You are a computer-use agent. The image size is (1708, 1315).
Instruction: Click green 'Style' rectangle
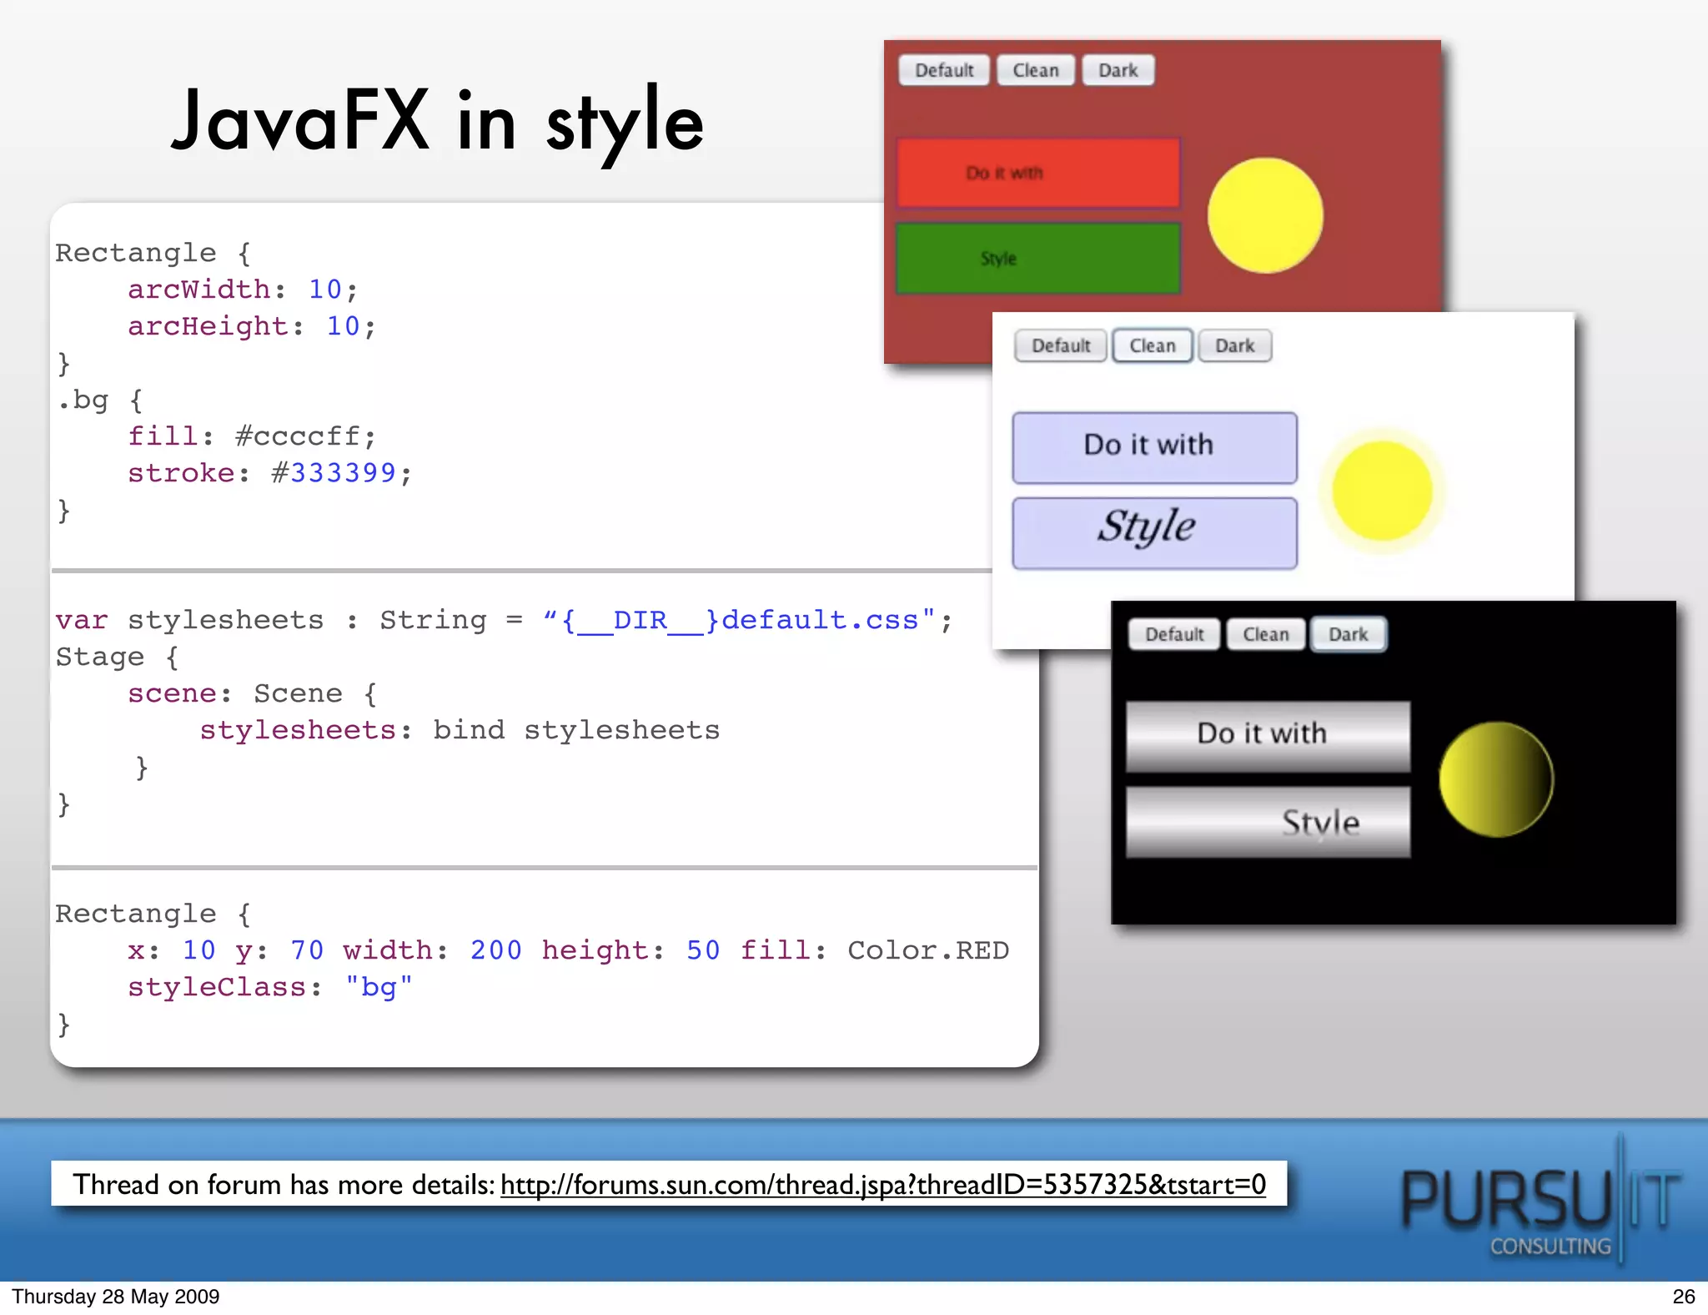click(x=1038, y=258)
